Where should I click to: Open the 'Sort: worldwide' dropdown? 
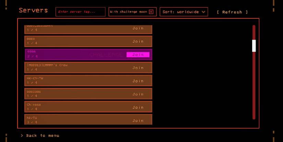point(184,12)
